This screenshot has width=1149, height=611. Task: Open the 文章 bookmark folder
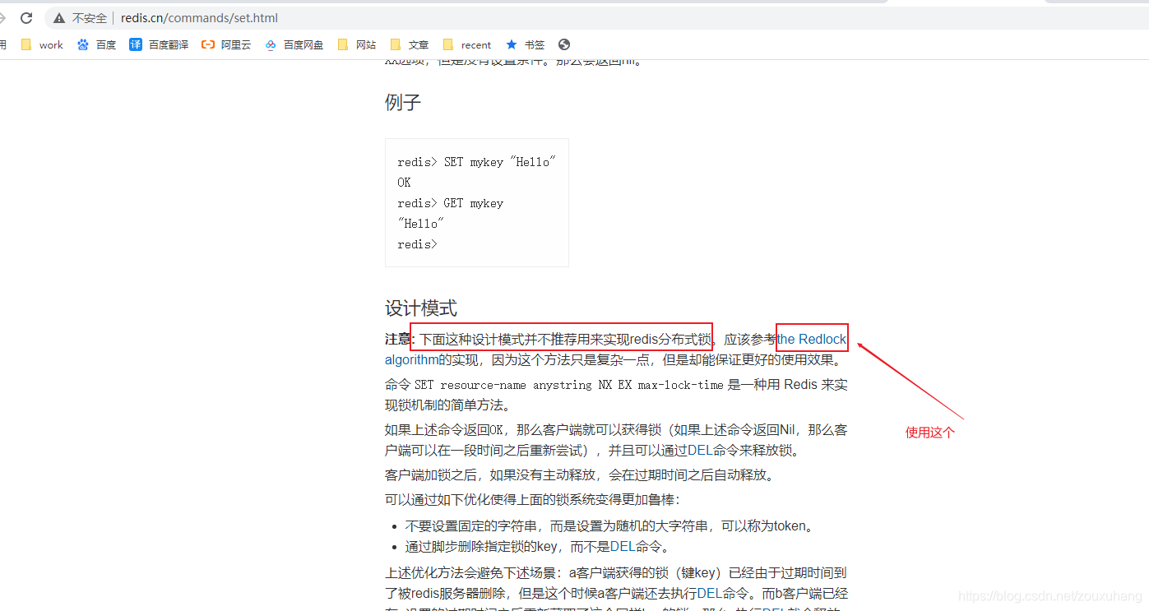coord(410,44)
